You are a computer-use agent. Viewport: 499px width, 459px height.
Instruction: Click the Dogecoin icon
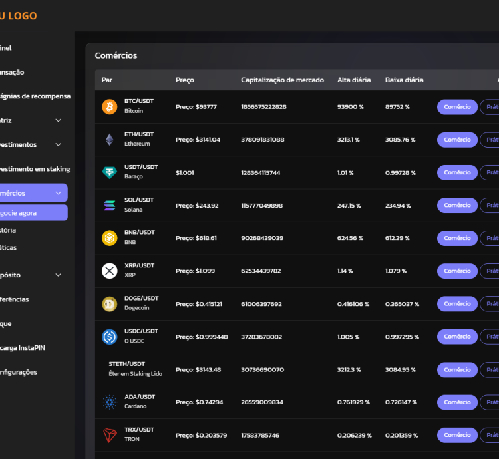click(110, 304)
